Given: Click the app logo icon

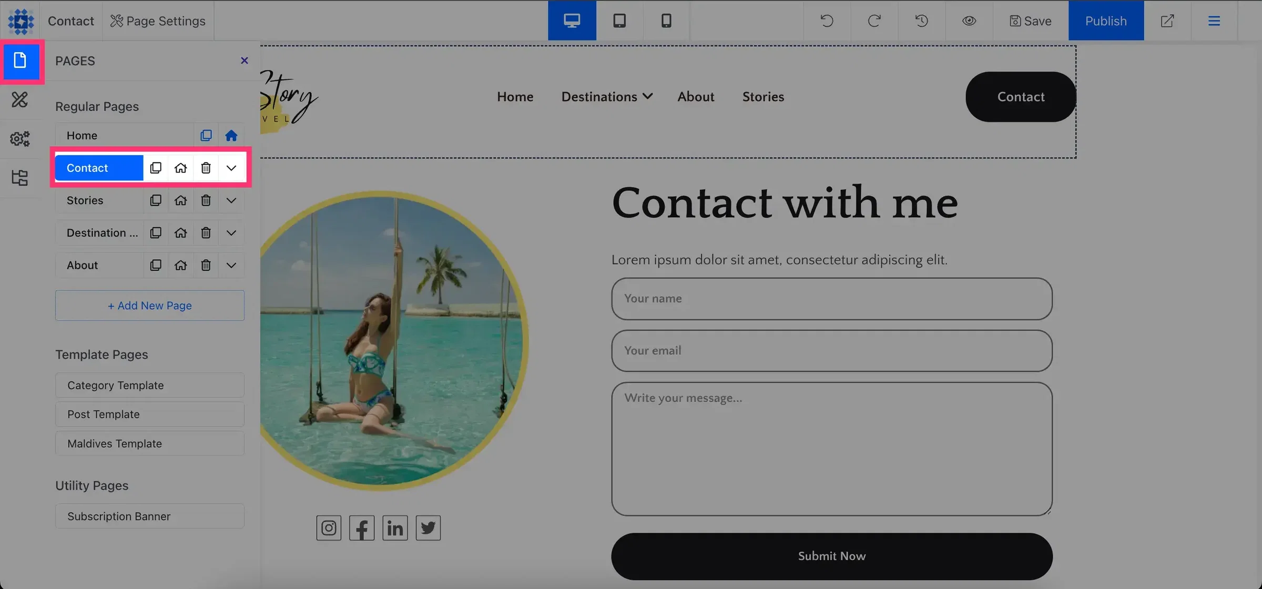Looking at the screenshot, I should coord(21,21).
